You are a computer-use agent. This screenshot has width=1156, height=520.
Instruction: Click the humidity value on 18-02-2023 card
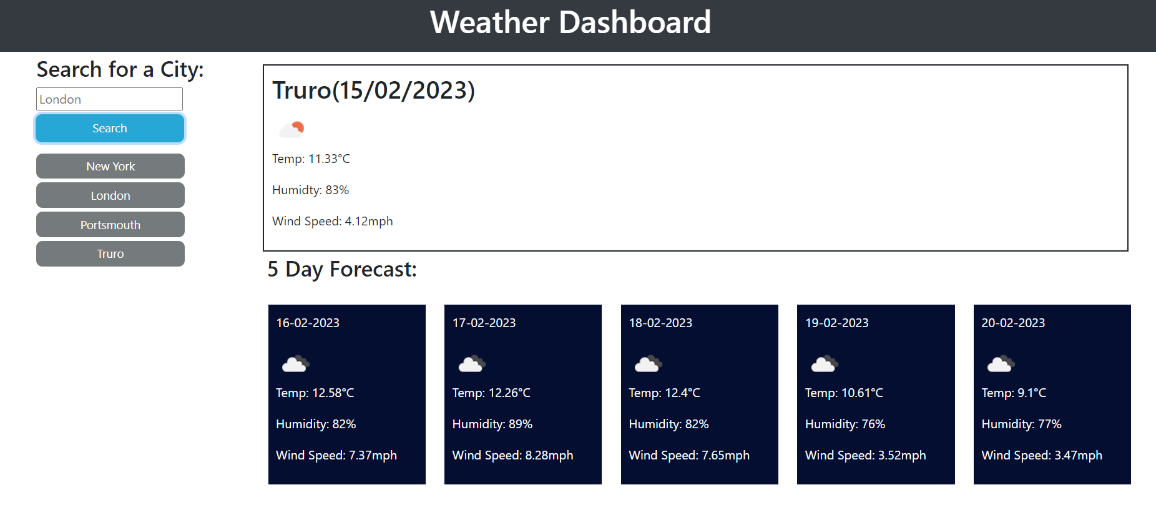click(x=669, y=424)
